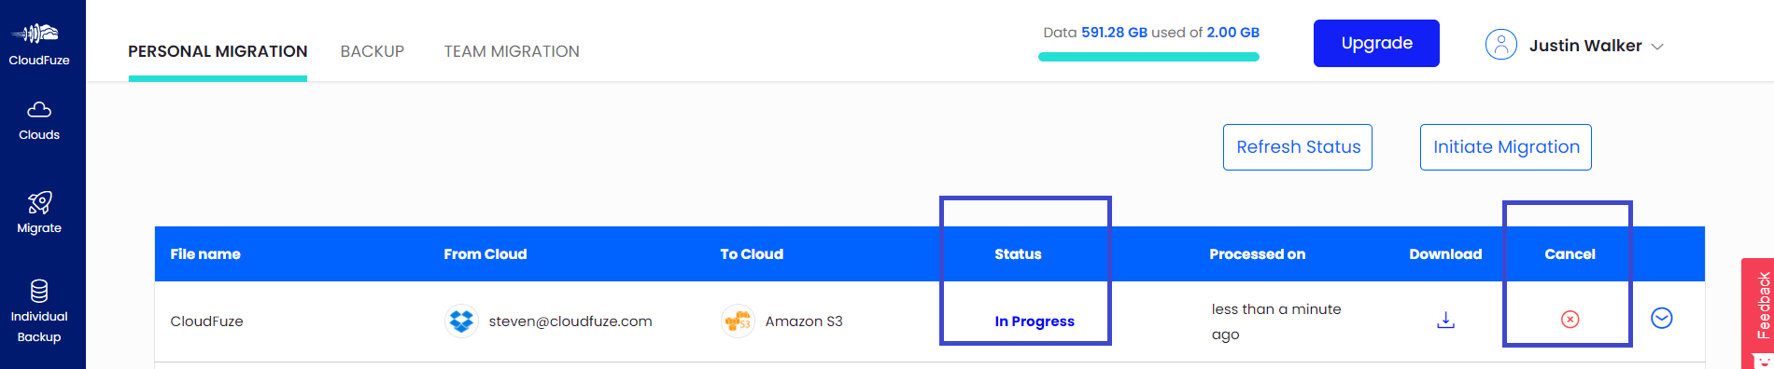Click the Refresh Status button
This screenshot has height=369, width=1774.
click(x=1298, y=147)
